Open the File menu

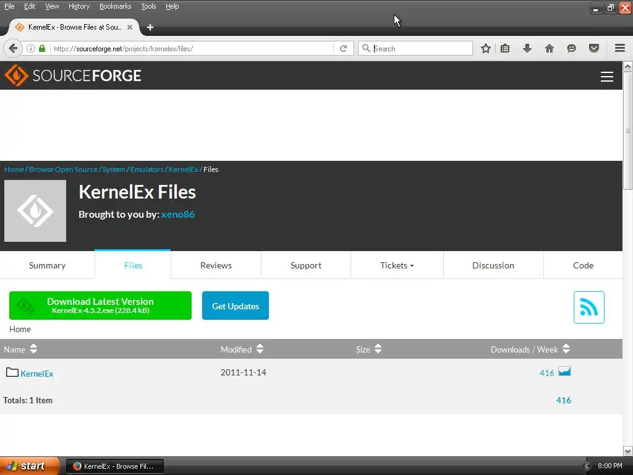(x=9, y=6)
